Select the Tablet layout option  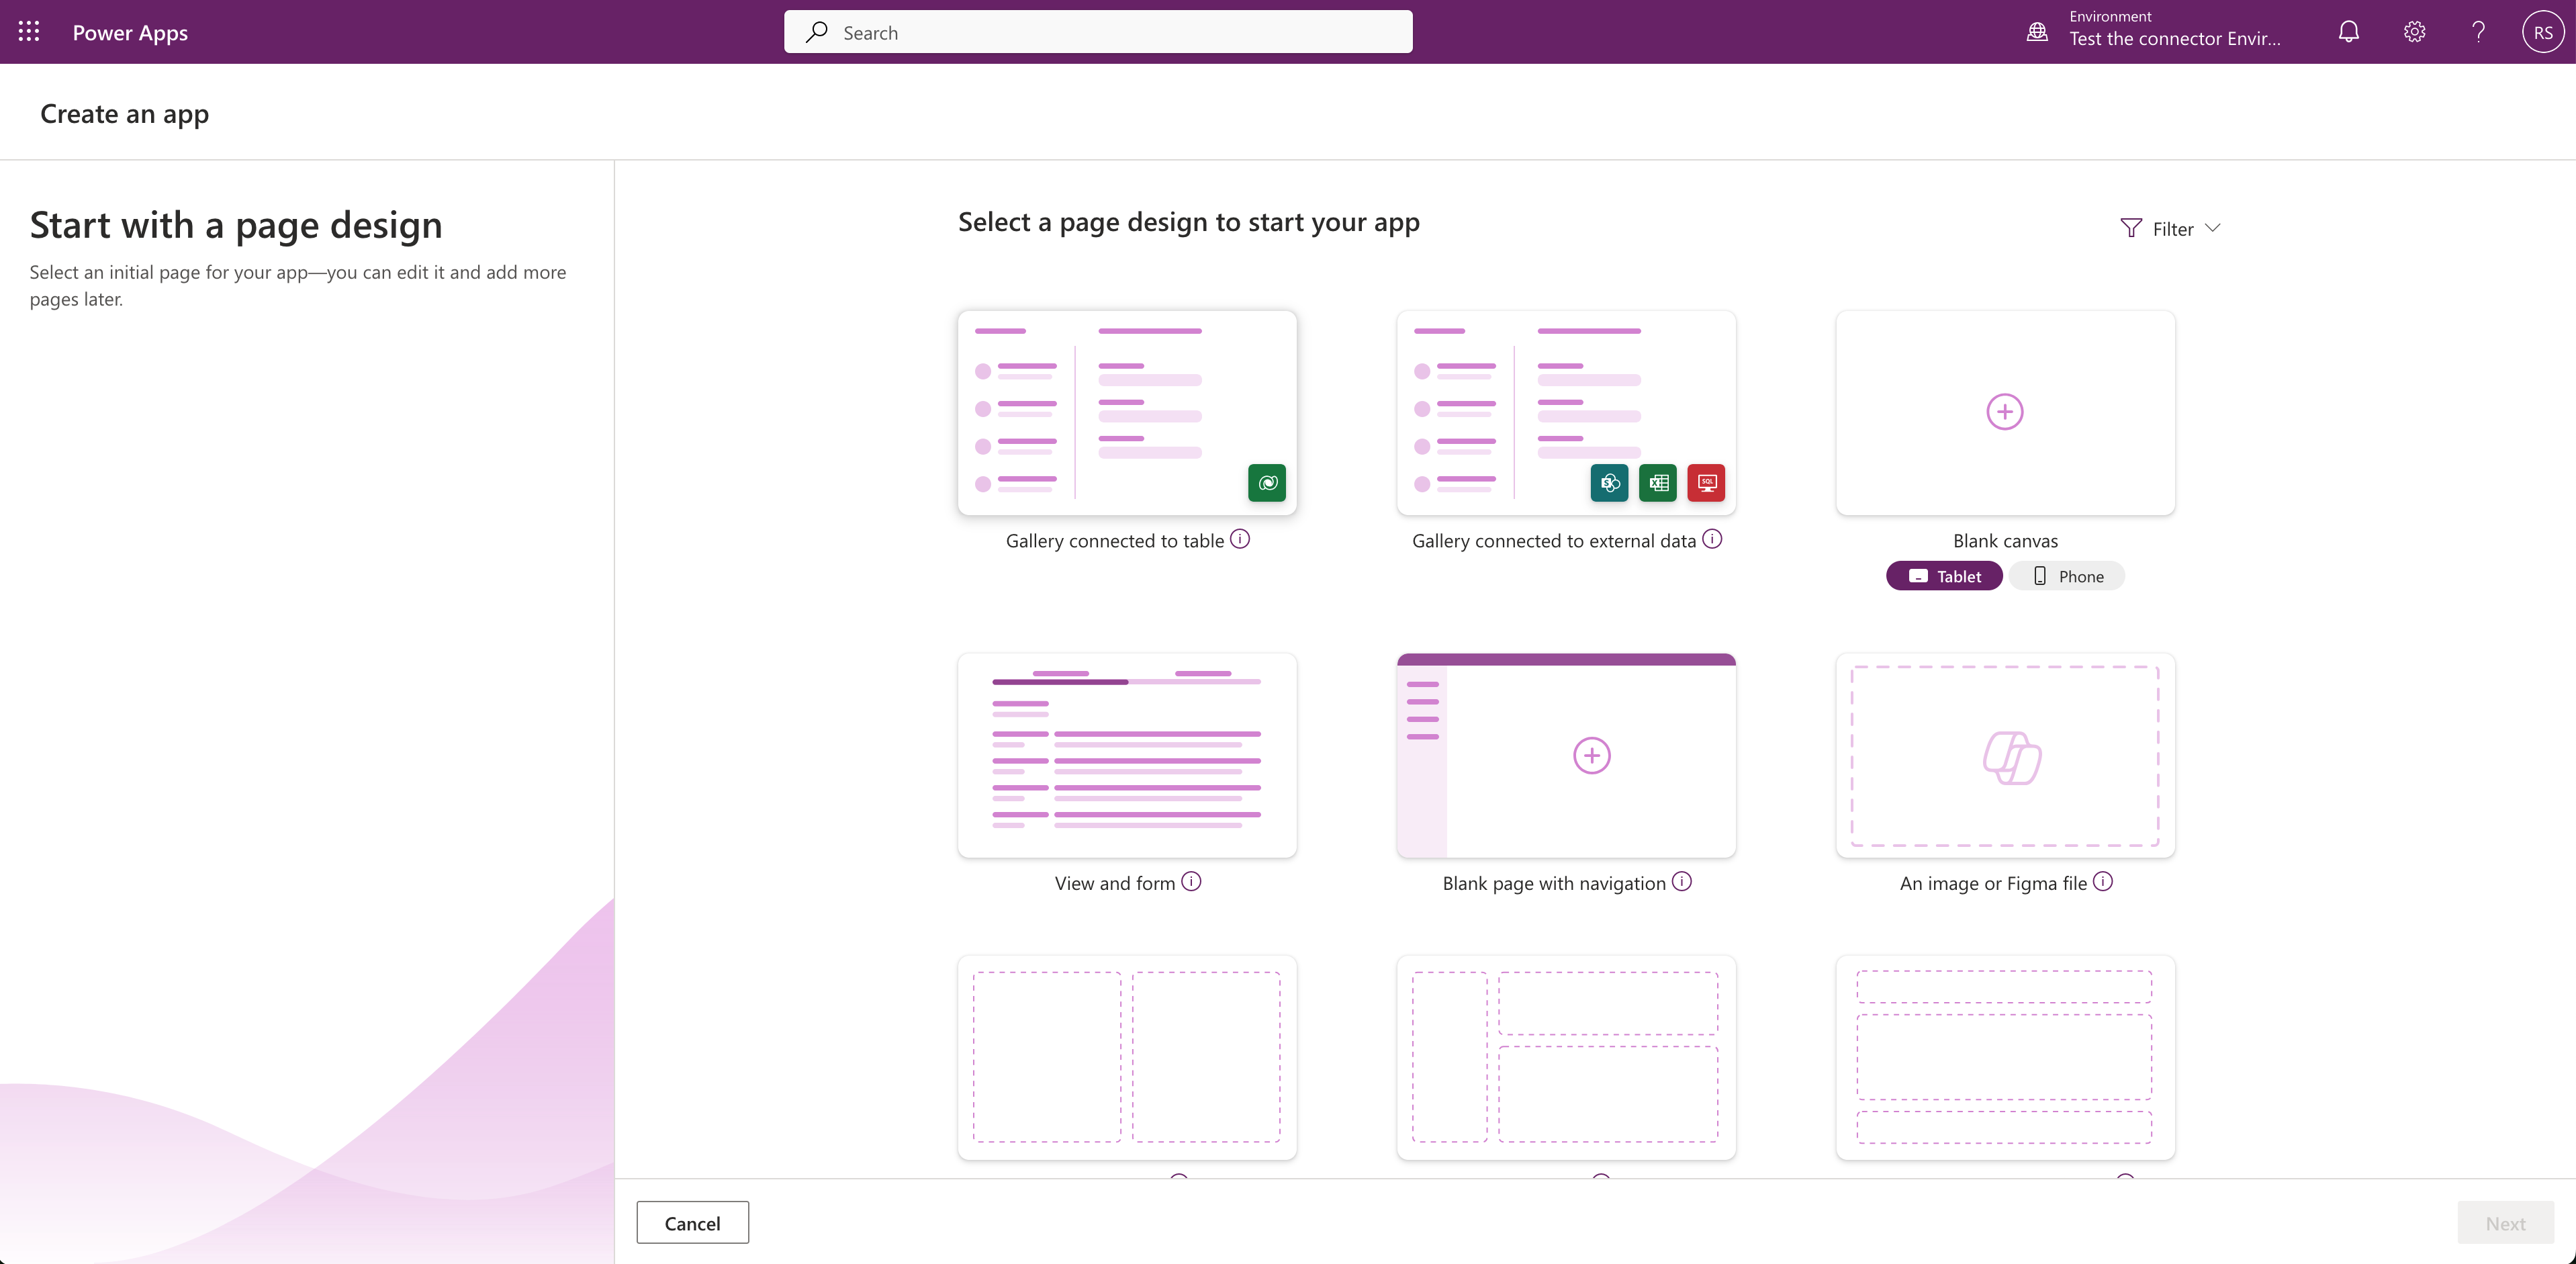click(1944, 576)
